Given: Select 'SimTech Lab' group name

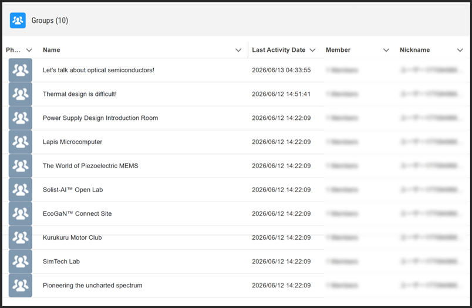Looking at the screenshot, I should pyautogui.click(x=61, y=262).
